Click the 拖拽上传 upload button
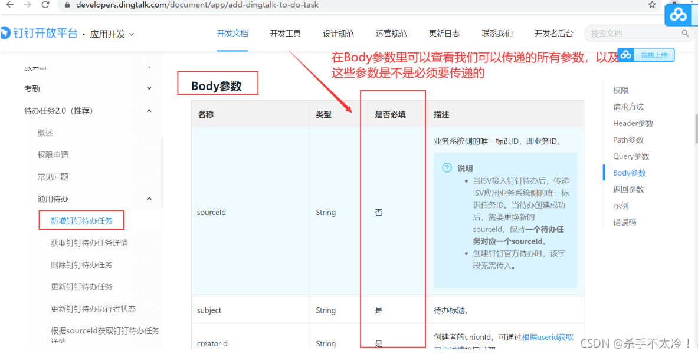The width and height of the screenshot is (698, 354). click(x=646, y=55)
